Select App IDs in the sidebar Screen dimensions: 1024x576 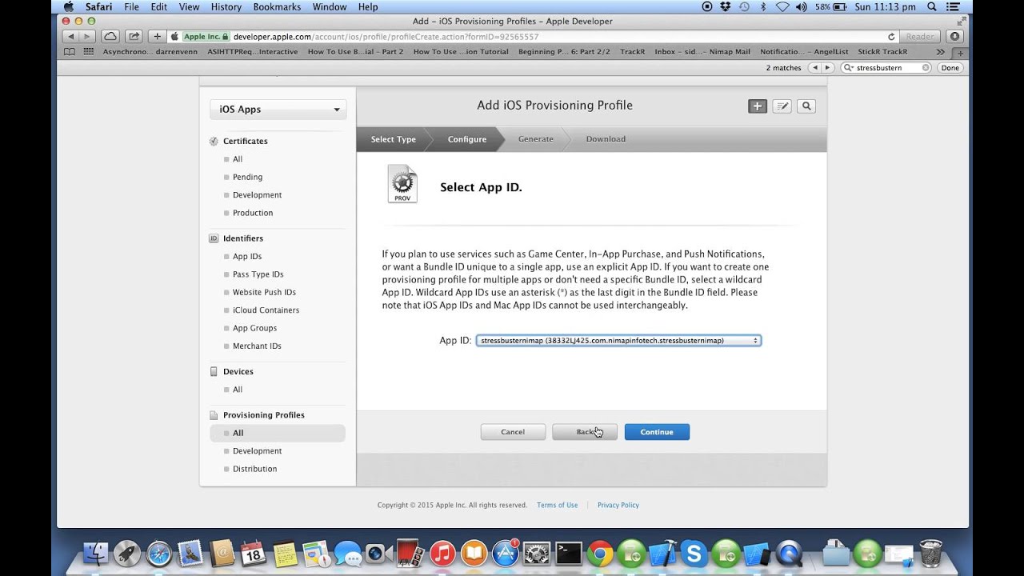tap(247, 257)
